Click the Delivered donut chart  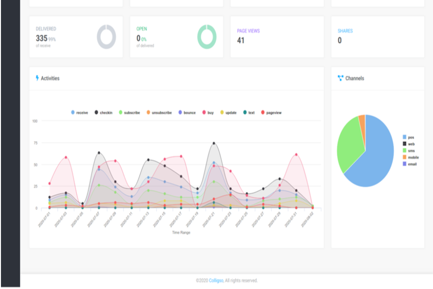point(106,37)
